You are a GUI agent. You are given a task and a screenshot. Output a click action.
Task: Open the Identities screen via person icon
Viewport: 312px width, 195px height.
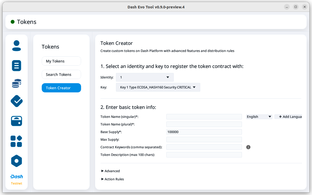17,46
